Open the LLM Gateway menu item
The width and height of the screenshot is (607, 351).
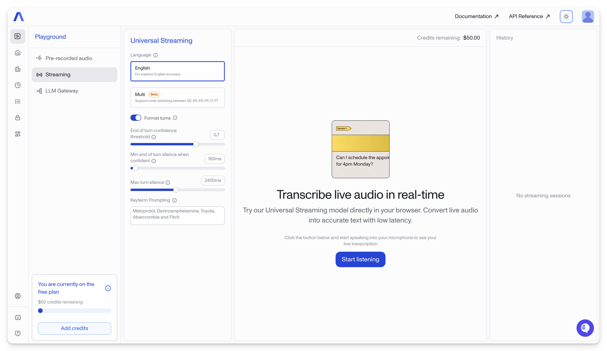[x=62, y=91]
